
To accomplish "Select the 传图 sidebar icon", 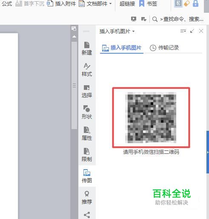I will point(87,176).
